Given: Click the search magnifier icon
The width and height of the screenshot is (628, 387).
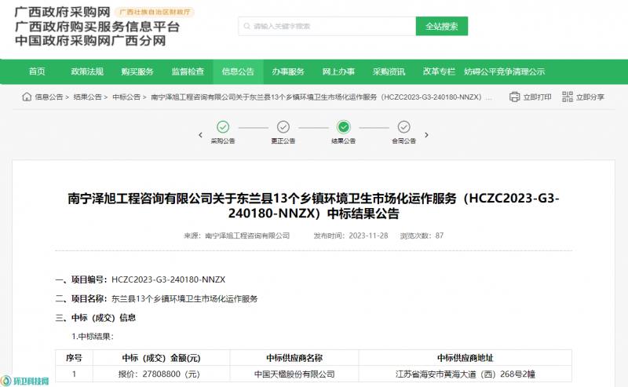Looking at the screenshot, I should (x=246, y=27).
